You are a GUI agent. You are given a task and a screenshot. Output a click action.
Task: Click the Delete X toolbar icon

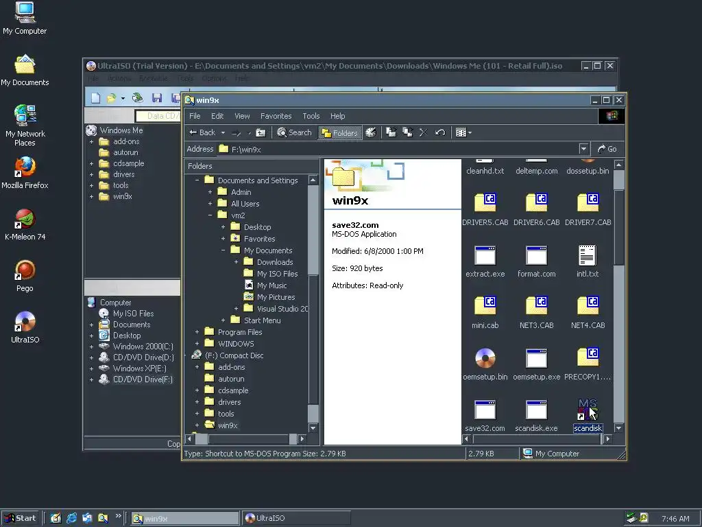pos(424,132)
